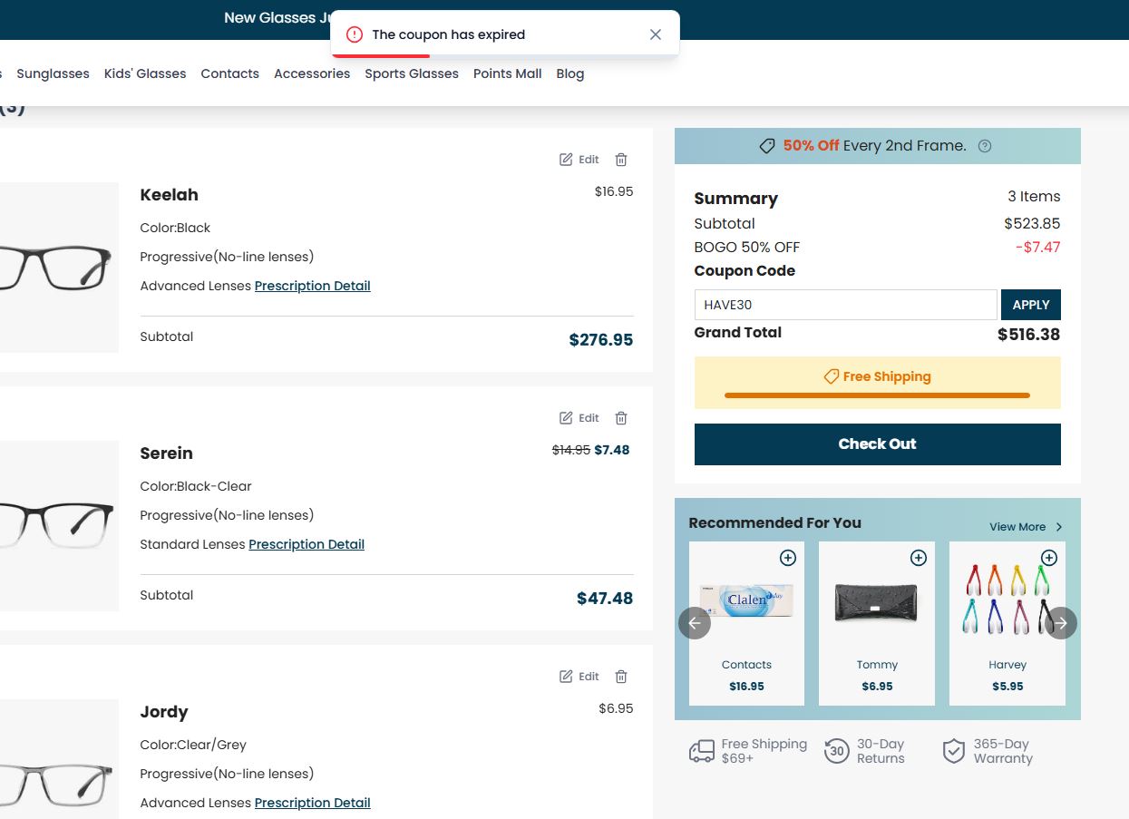Click the coupon code input field
This screenshot has height=819, width=1129.
click(846, 305)
